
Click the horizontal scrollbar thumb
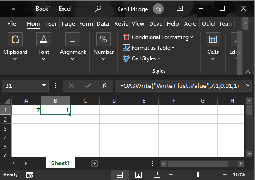click(197, 163)
